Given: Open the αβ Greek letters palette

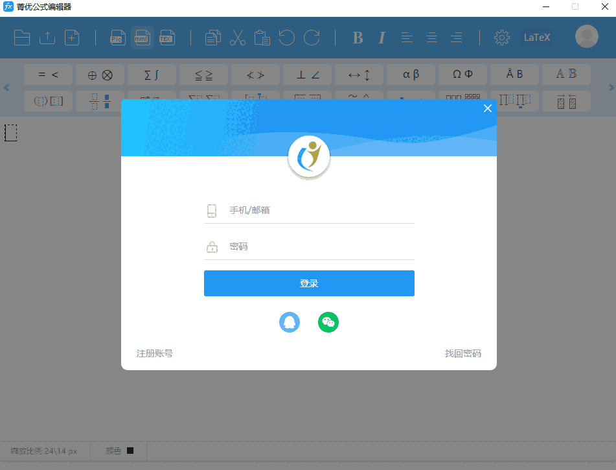Looking at the screenshot, I should tap(411, 74).
